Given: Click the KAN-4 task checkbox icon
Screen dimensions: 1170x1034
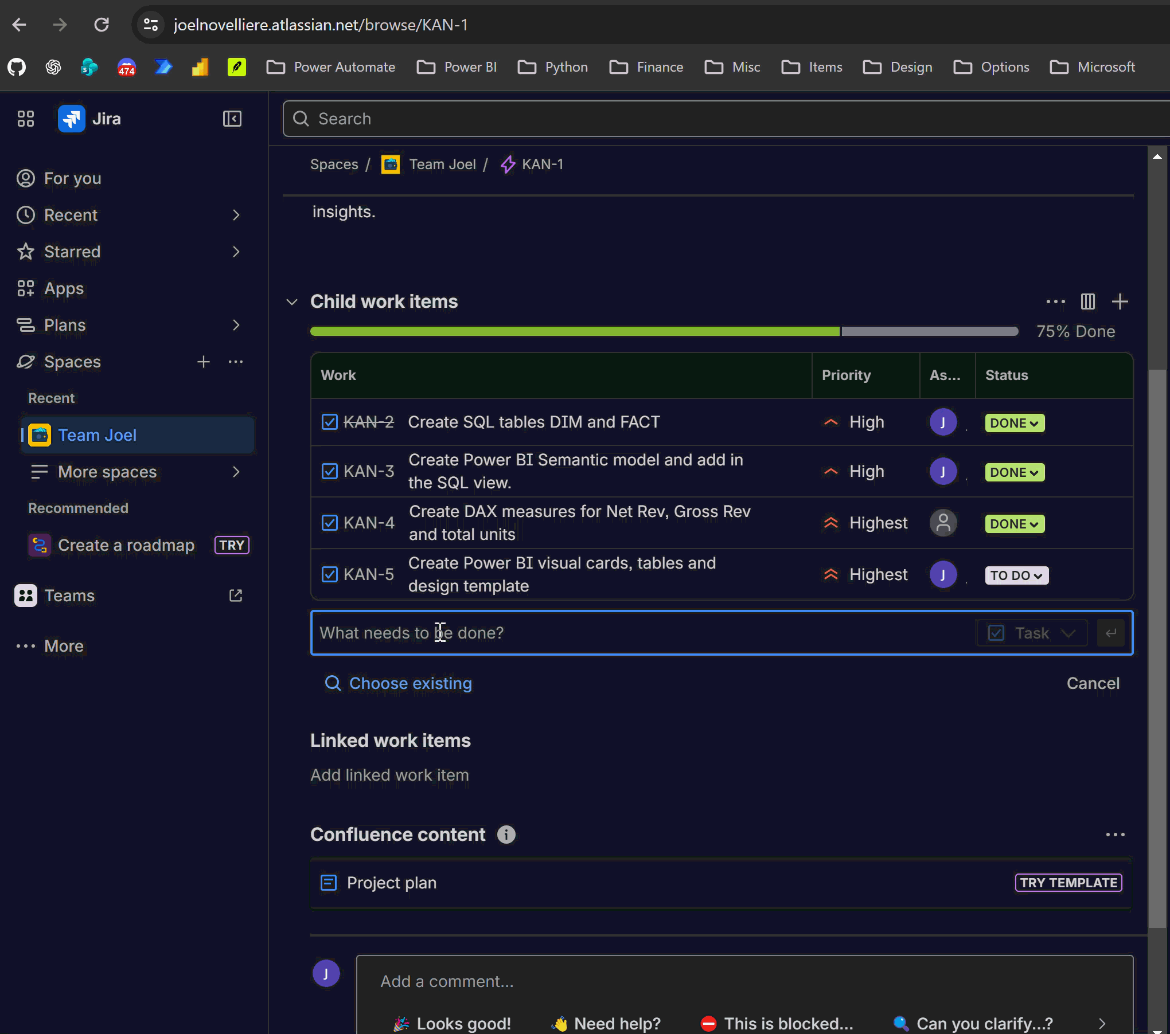Looking at the screenshot, I should (x=330, y=523).
